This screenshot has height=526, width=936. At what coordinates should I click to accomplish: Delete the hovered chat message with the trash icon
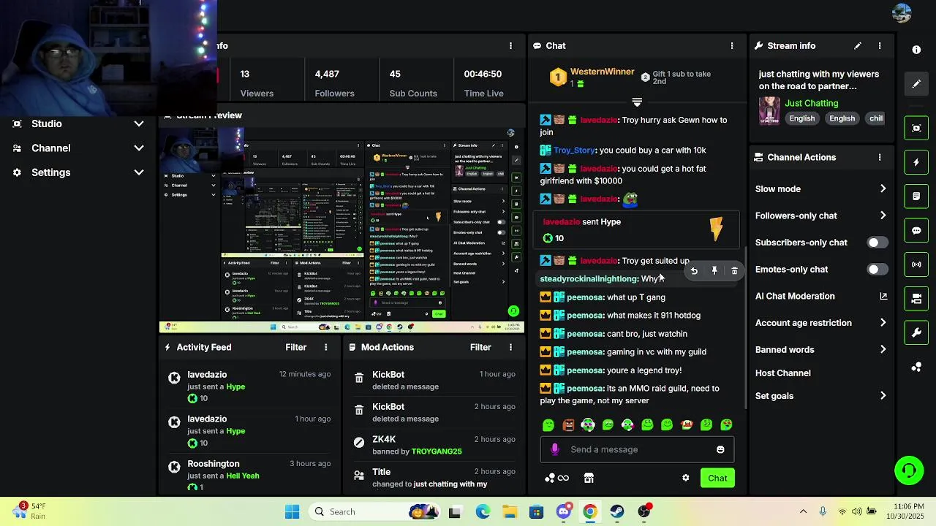734,271
